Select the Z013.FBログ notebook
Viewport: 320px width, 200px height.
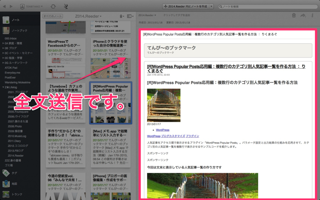(x=15, y=151)
